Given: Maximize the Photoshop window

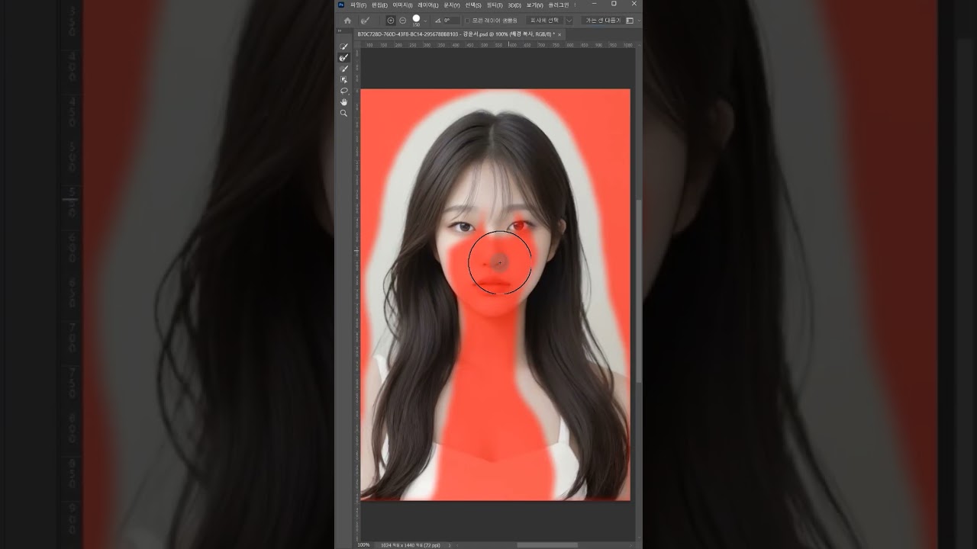Looking at the screenshot, I should pyautogui.click(x=614, y=4).
